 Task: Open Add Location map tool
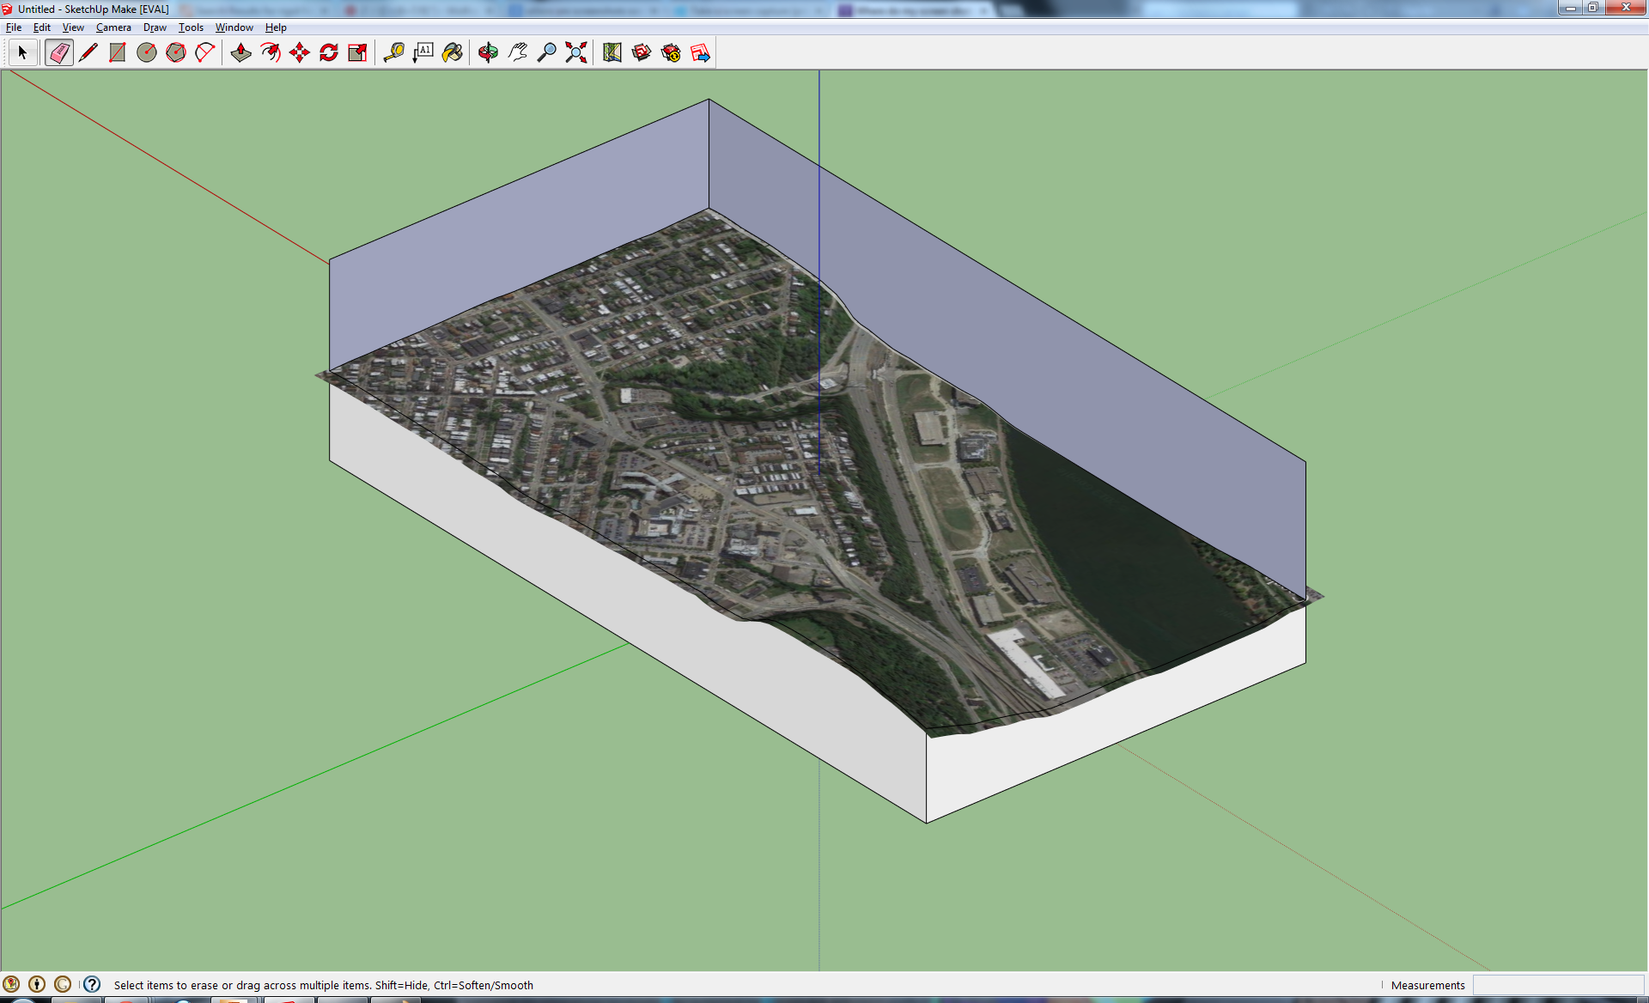[x=612, y=53]
